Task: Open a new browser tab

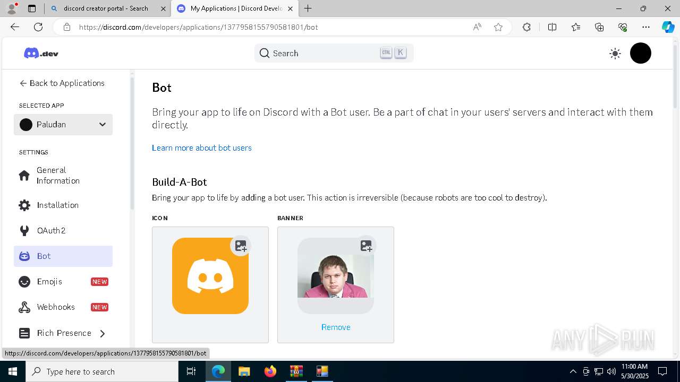Action: (308, 8)
